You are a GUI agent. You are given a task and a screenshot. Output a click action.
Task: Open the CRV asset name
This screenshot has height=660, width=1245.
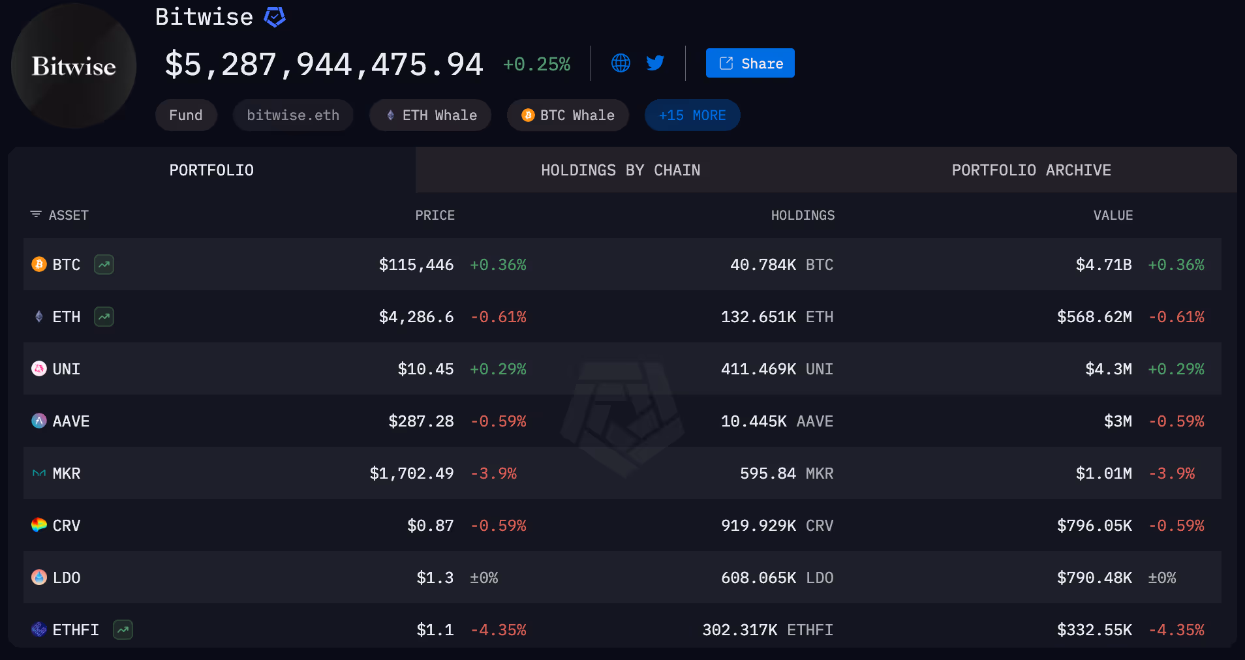pos(67,526)
